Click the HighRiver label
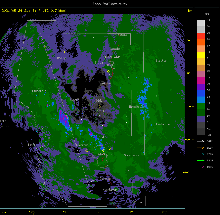The width and height of the screenshot is (220, 215). [x=110, y=190]
